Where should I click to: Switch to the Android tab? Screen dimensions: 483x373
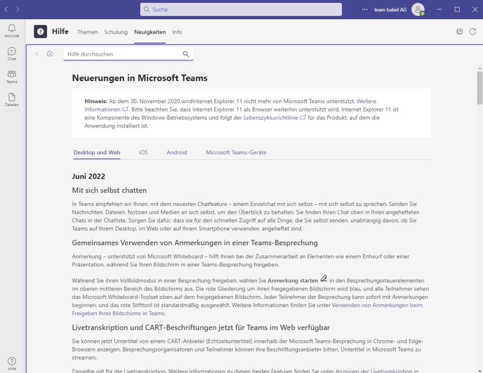click(177, 152)
